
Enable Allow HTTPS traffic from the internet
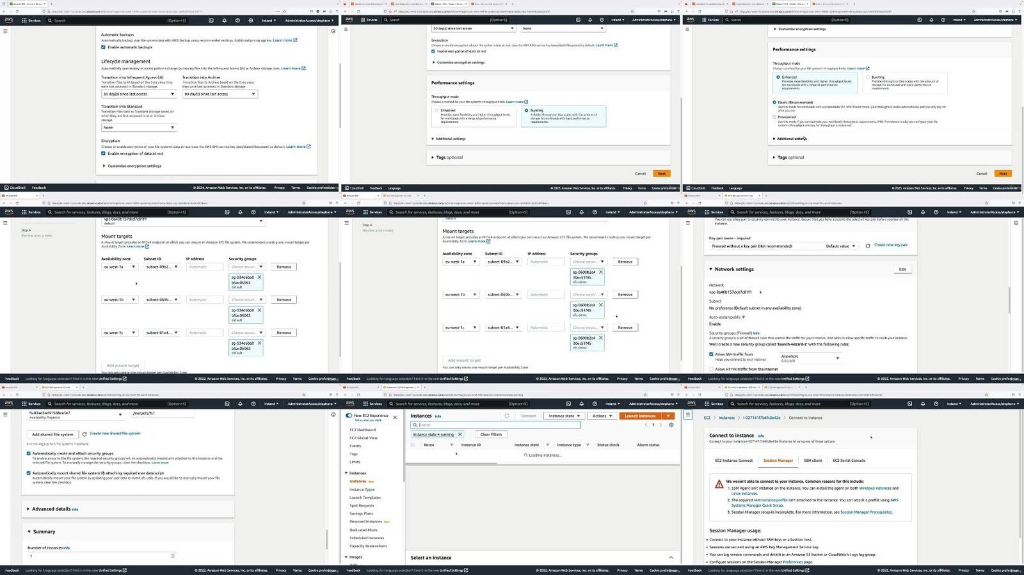[711, 369]
